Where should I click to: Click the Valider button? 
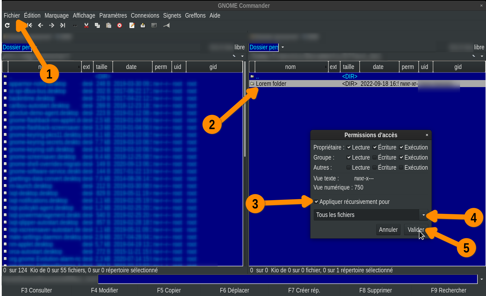(x=415, y=229)
